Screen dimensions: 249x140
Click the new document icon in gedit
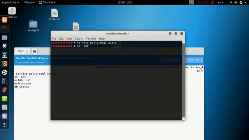click(x=34, y=51)
